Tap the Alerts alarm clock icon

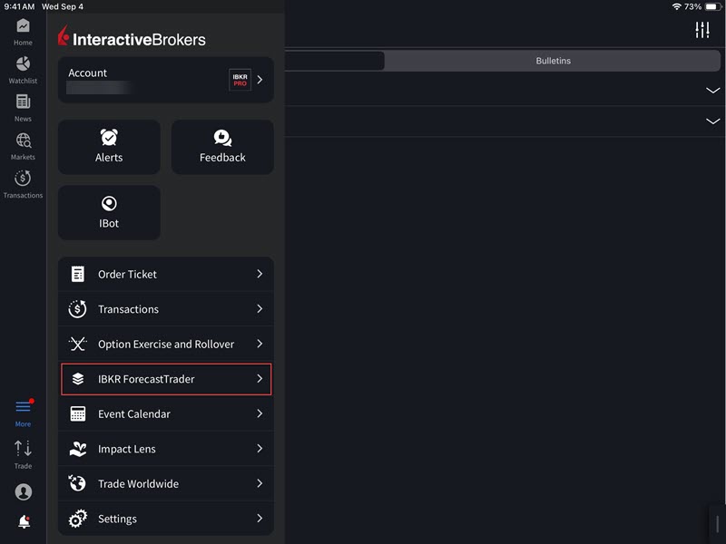(109, 138)
